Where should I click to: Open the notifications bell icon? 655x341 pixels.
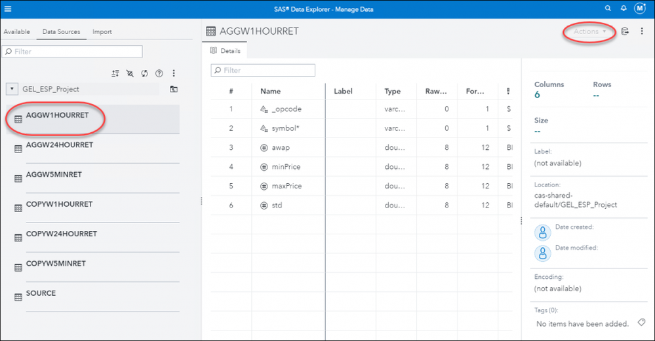624,9
